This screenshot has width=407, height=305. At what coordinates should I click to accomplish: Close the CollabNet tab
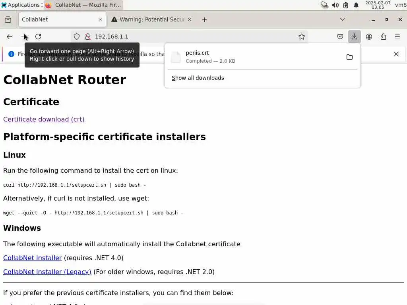tap(100, 19)
